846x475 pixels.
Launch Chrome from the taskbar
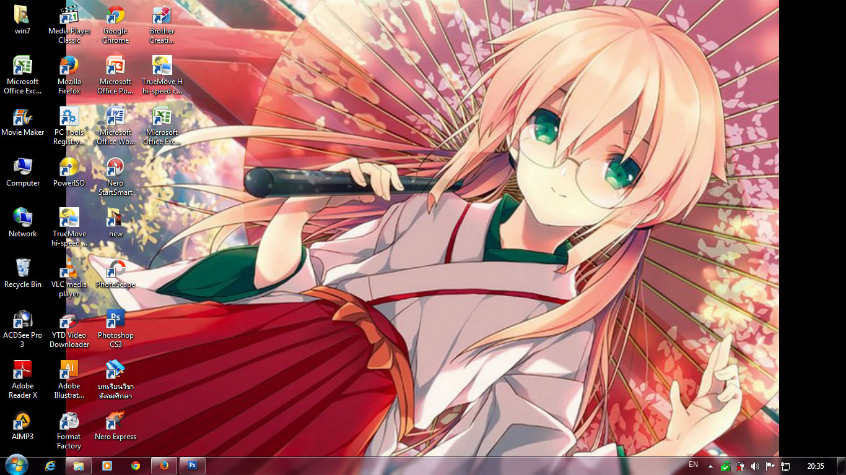point(136,466)
